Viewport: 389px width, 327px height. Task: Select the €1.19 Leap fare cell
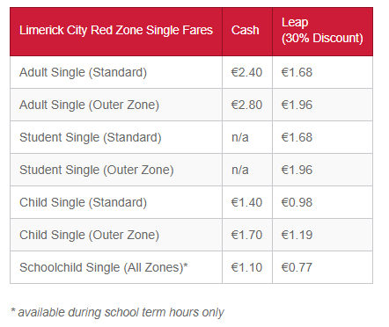[297, 235]
